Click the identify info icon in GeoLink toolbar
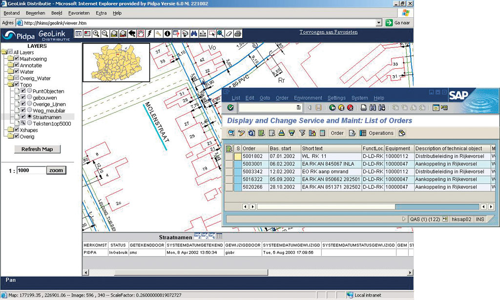Screen dimensions: 500x300 tap(167, 34)
